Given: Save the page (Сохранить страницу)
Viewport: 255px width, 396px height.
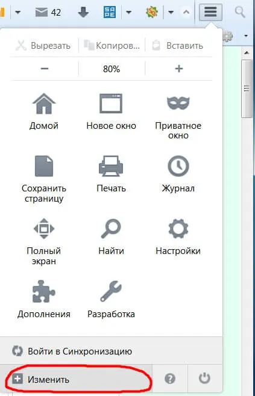Looking at the screenshot, I should (44, 179).
